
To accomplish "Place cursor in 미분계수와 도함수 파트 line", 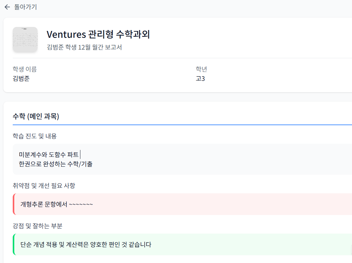I will [x=49, y=155].
